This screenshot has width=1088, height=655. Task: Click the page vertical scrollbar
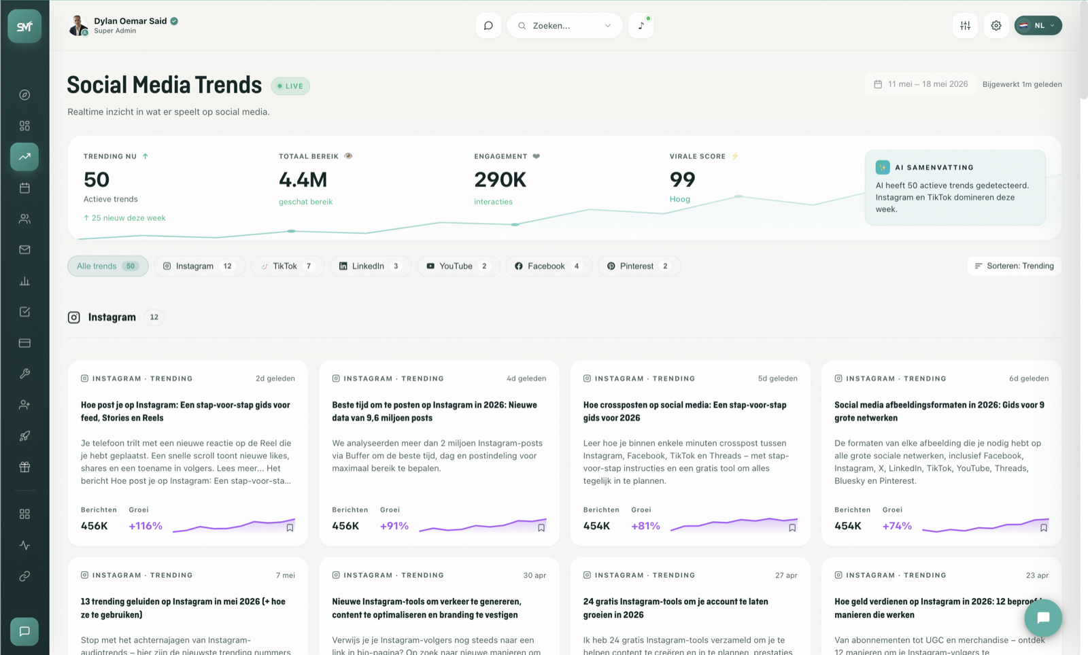click(1084, 52)
